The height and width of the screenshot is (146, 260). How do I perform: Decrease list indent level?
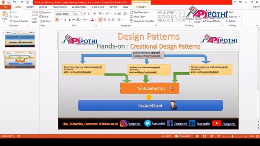pos(115,14)
